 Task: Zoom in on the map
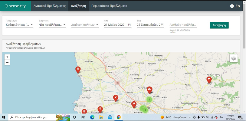7,57
